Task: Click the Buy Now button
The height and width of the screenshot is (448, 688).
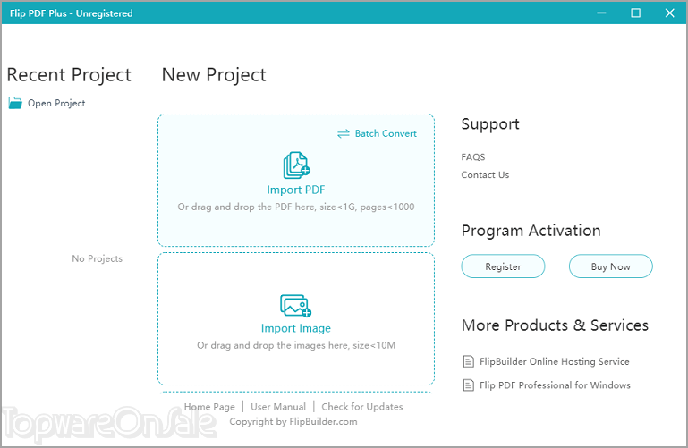Action: pos(610,266)
